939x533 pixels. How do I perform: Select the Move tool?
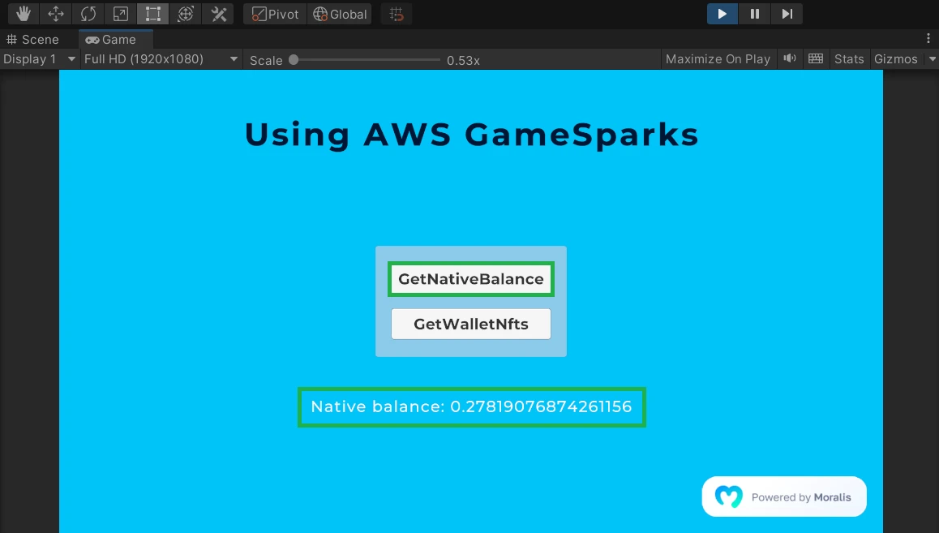[x=55, y=14]
